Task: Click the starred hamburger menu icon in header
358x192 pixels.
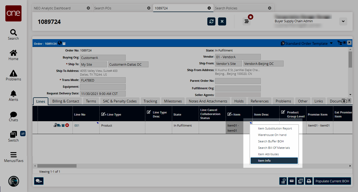Action: click(247, 21)
